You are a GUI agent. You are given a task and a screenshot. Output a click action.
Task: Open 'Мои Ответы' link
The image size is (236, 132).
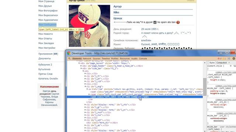click(x=45, y=38)
